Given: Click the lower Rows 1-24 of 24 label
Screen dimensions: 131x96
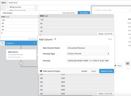Looking at the screenshot, I should point(105,94).
